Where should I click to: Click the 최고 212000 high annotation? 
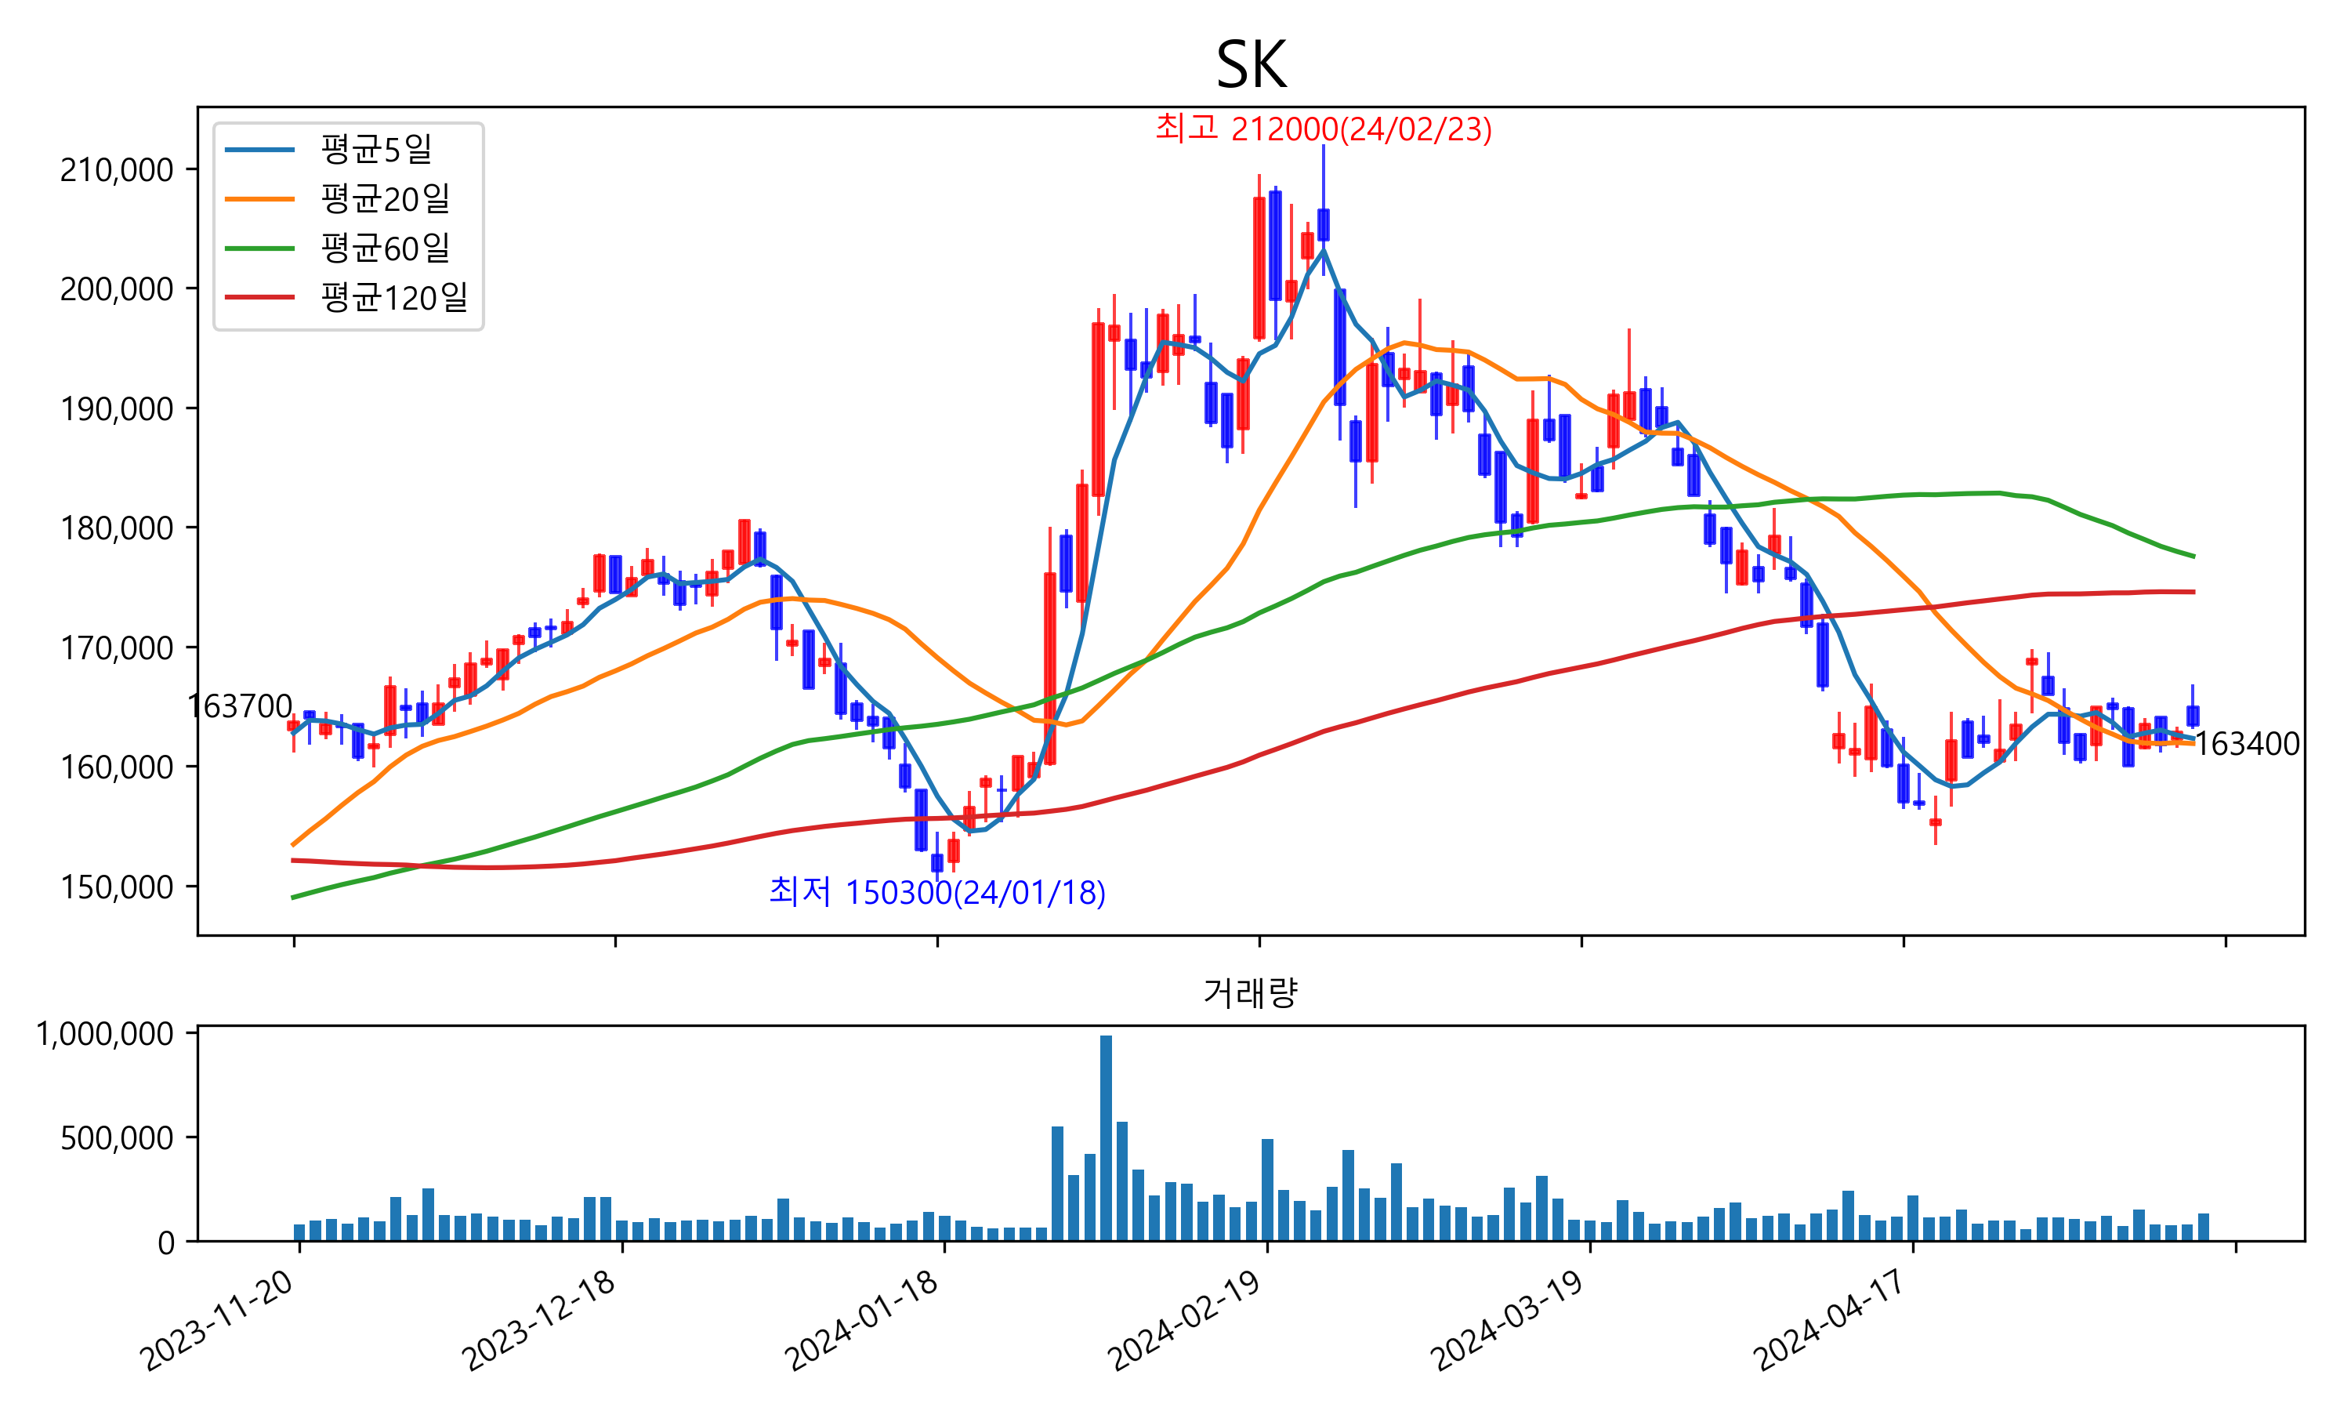pyautogui.click(x=1323, y=129)
